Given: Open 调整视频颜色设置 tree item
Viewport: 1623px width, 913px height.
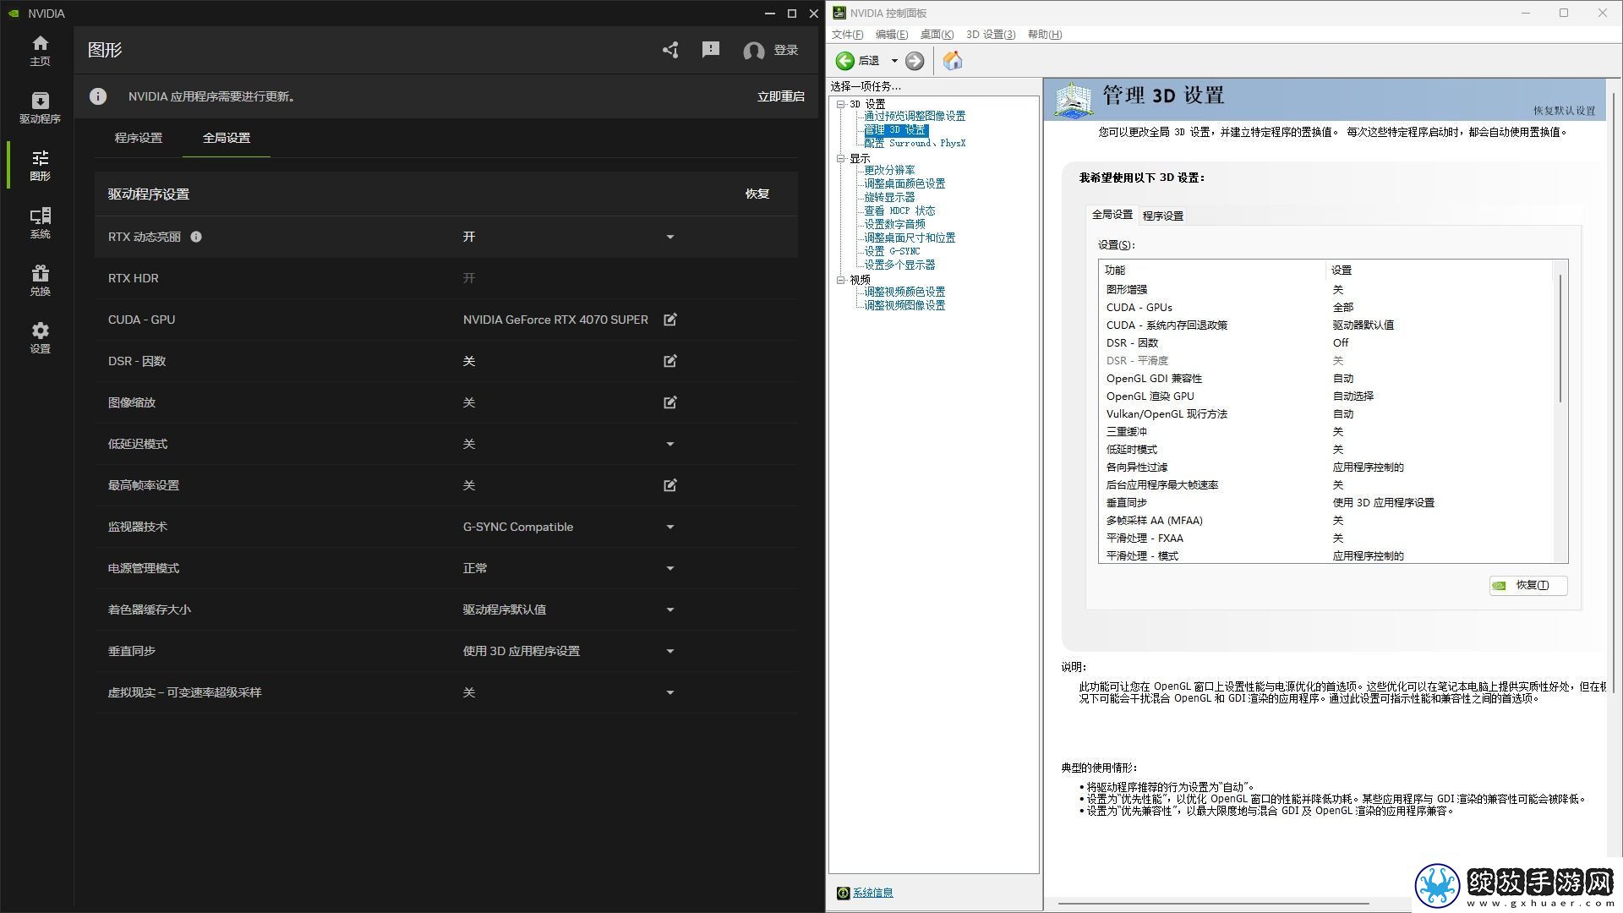Looking at the screenshot, I should [904, 292].
